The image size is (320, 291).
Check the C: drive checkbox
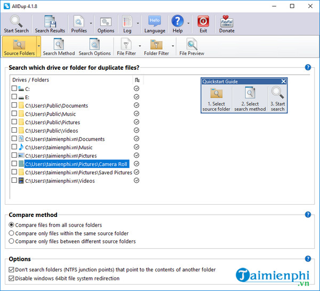point(14,89)
